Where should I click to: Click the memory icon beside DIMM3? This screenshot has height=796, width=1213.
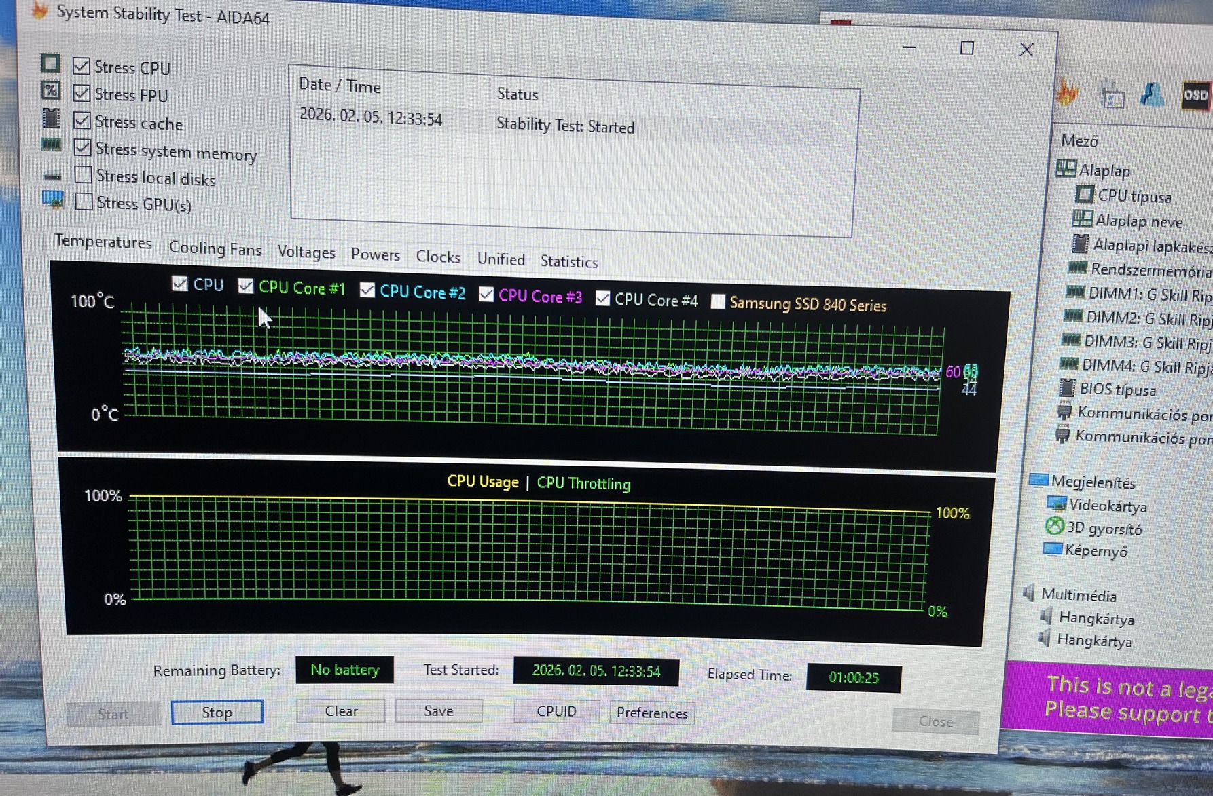1071,339
